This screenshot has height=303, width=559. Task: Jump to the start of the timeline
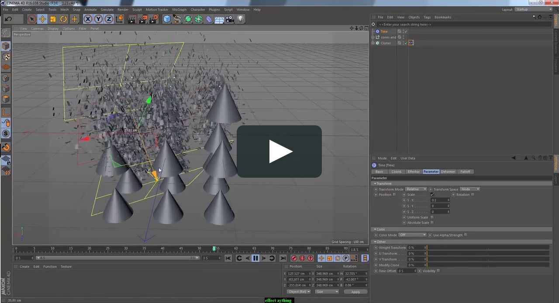(228, 258)
